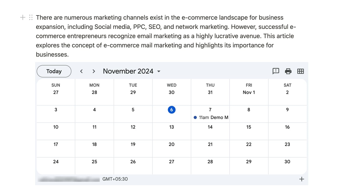The height and width of the screenshot is (191, 360).
Task: Click the SAT column header
Action: [x=287, y=85]
